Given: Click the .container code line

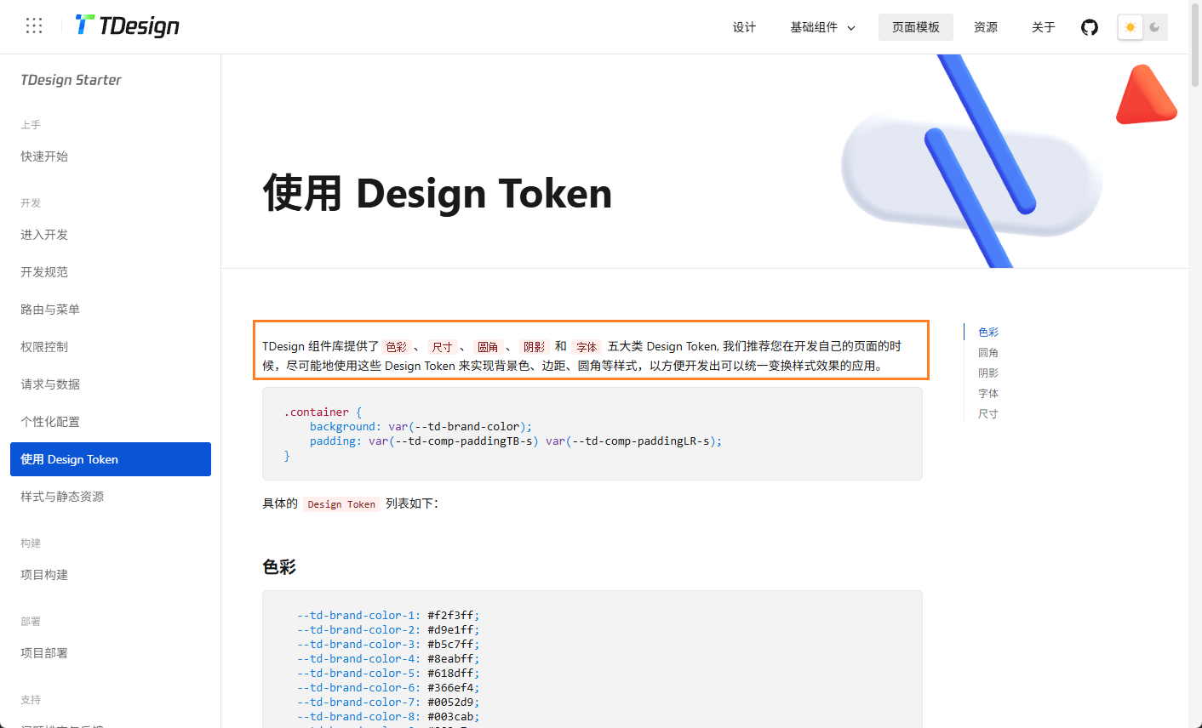Looking at the screenshot, I should click(323, 412).
